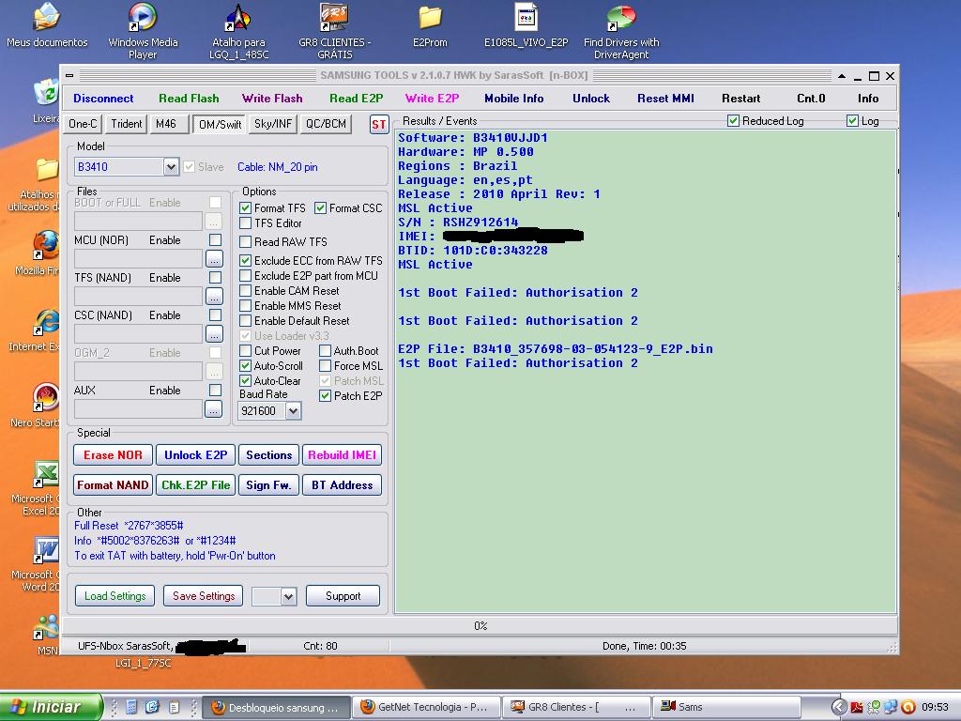Screen dimensions: 961x721
Task: Click the Rebuild IMEI button
Action: coord(342,455)
